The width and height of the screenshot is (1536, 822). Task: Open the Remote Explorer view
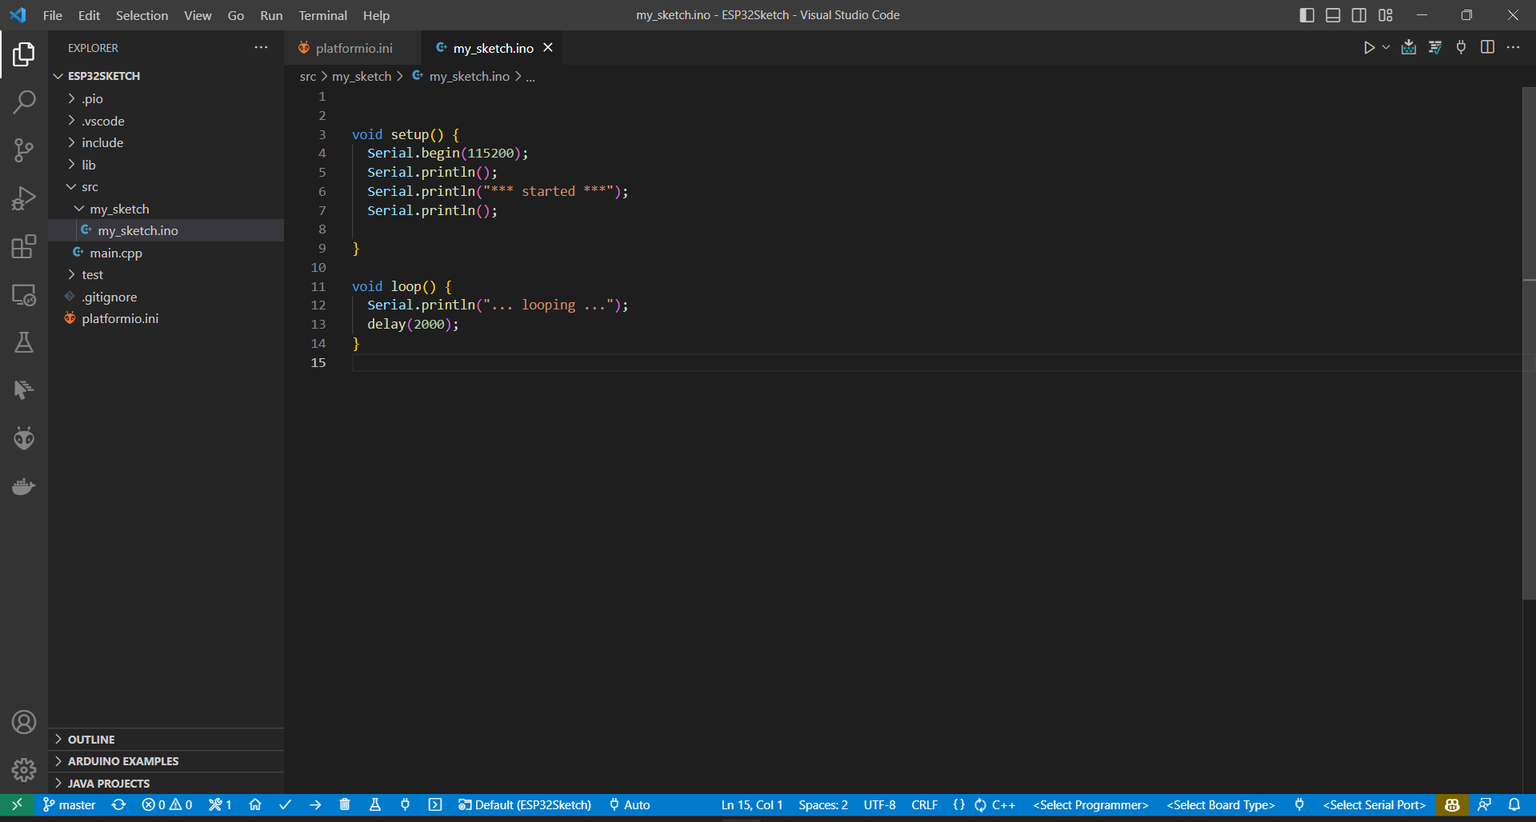(24, 294)
